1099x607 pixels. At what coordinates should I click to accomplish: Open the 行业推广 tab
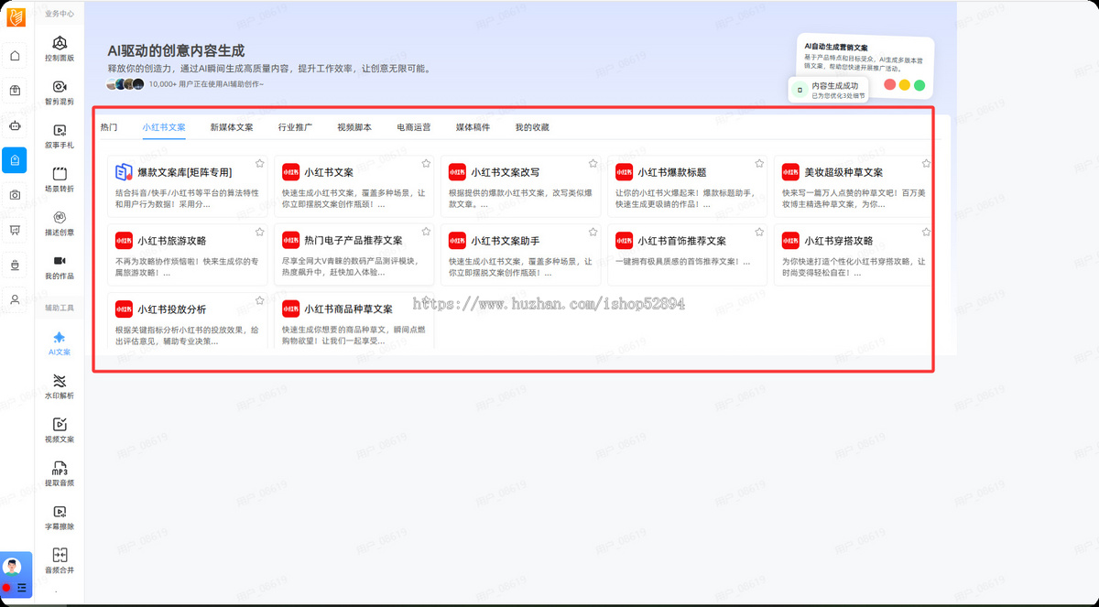(295, 127)
